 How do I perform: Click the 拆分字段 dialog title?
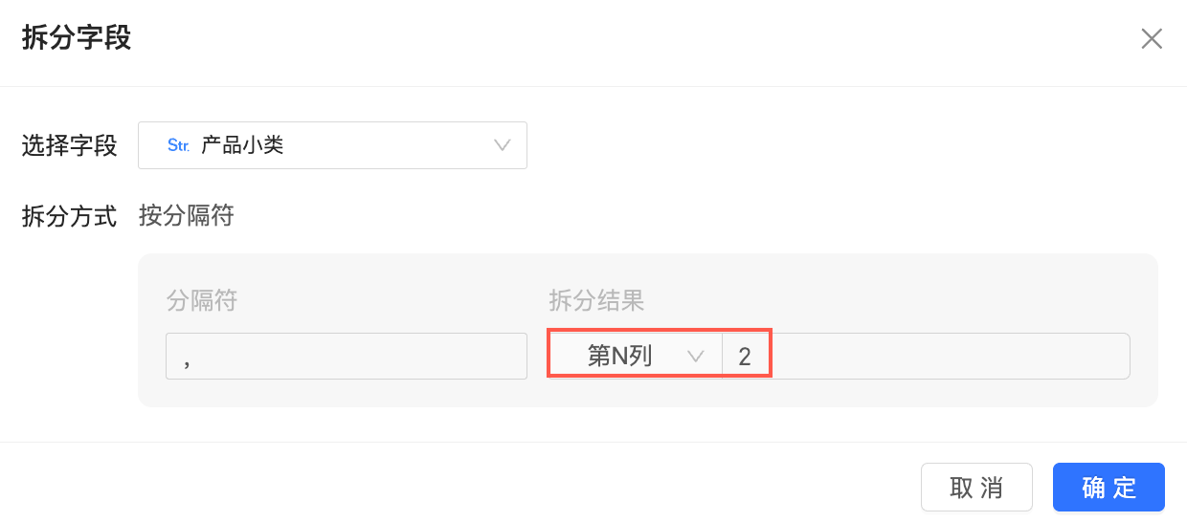77,38
